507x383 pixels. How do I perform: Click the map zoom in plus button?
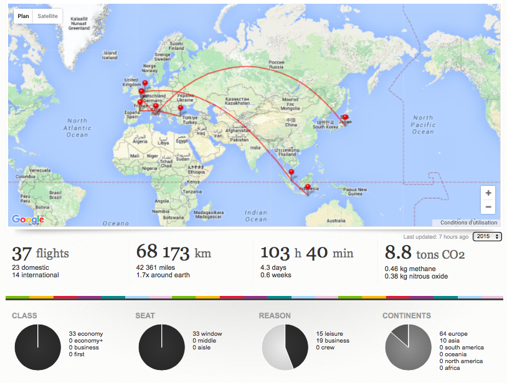click(488, 193)
